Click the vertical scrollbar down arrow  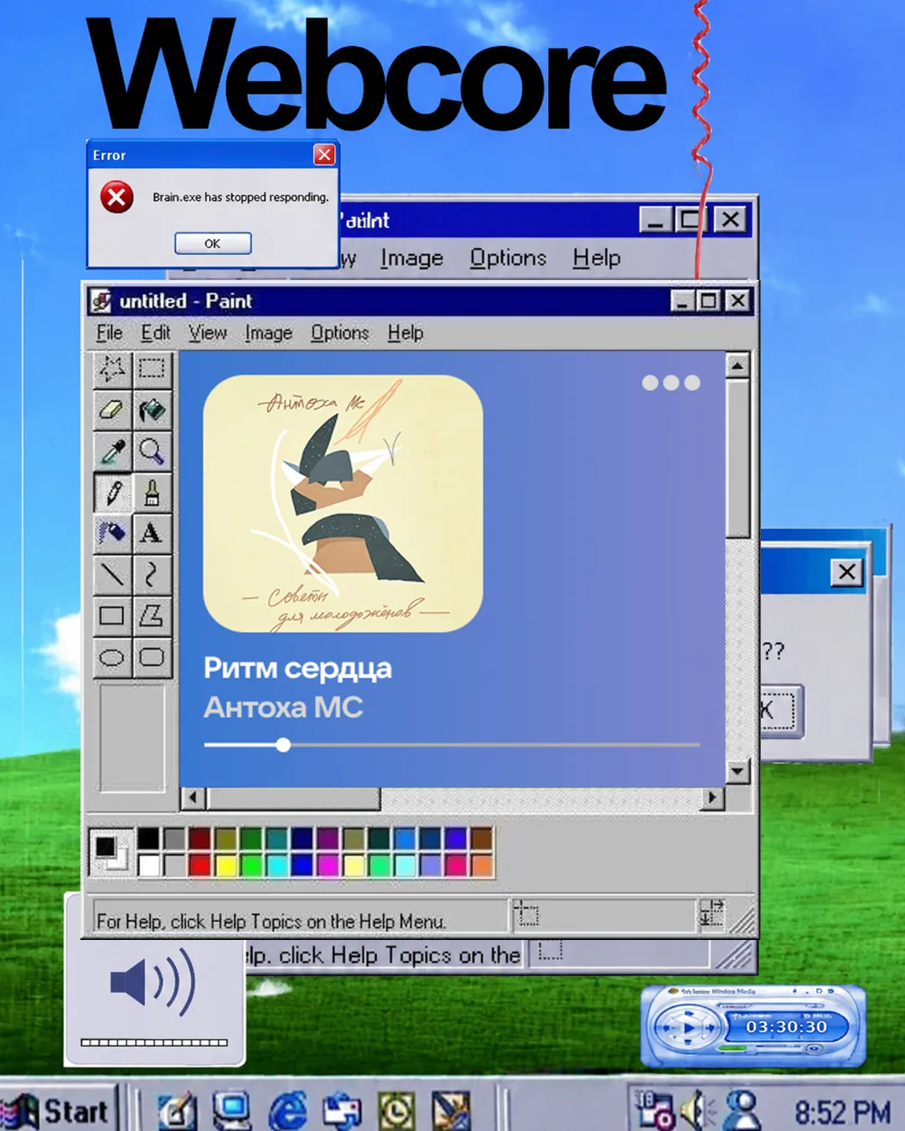737,771
